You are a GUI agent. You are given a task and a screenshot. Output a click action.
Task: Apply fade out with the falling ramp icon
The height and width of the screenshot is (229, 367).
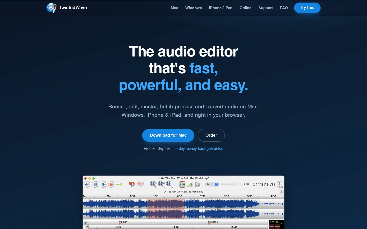(x=198, y=184)
